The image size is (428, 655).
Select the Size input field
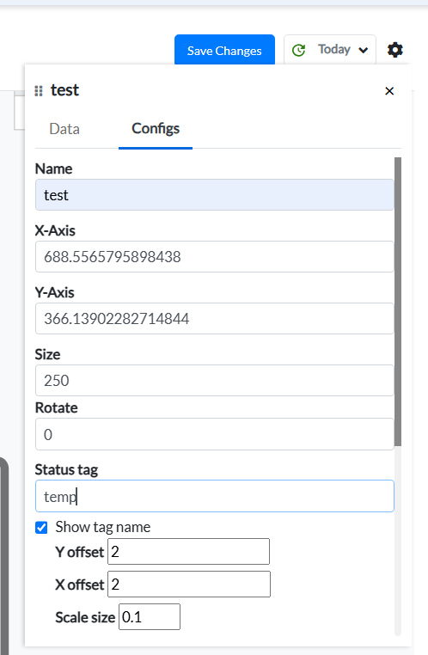(x=215, y=380)
